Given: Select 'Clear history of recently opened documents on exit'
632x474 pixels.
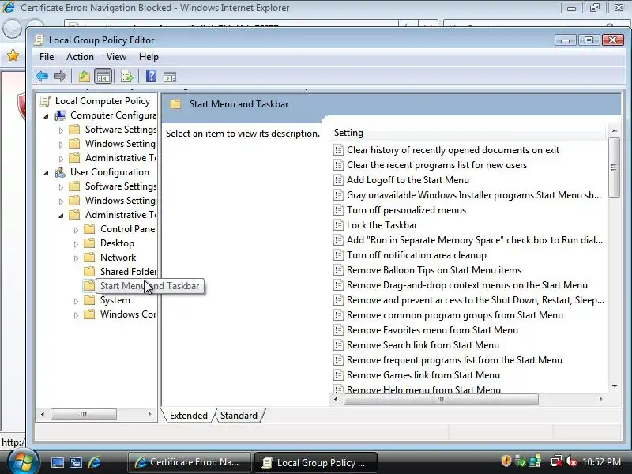Looking at the screenshot, I should tap(453, 150).
